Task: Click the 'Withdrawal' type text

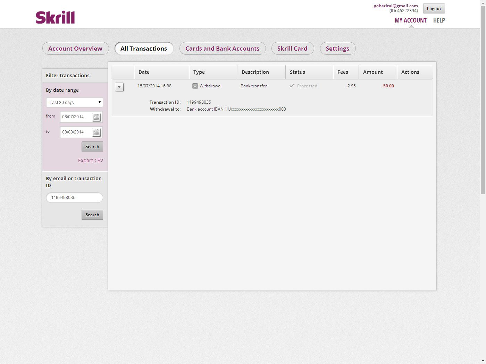Action: 210,86
